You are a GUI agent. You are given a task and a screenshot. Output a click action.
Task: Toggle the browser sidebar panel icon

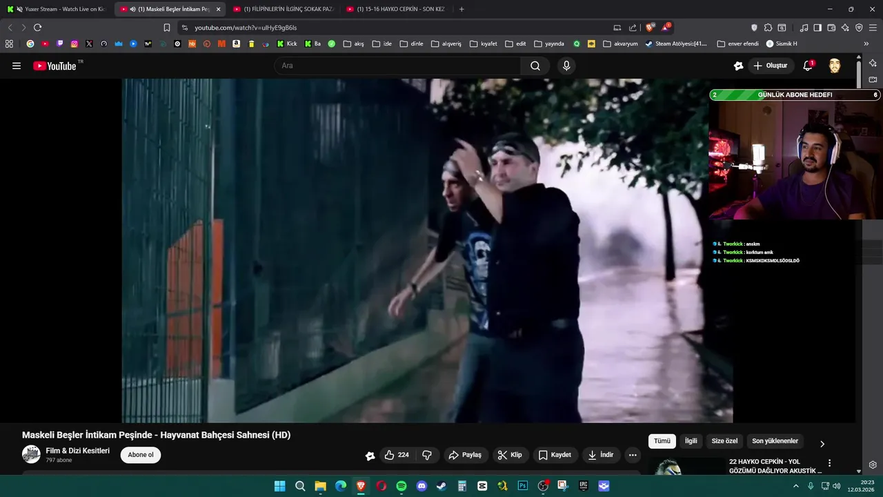pos(817,28)
